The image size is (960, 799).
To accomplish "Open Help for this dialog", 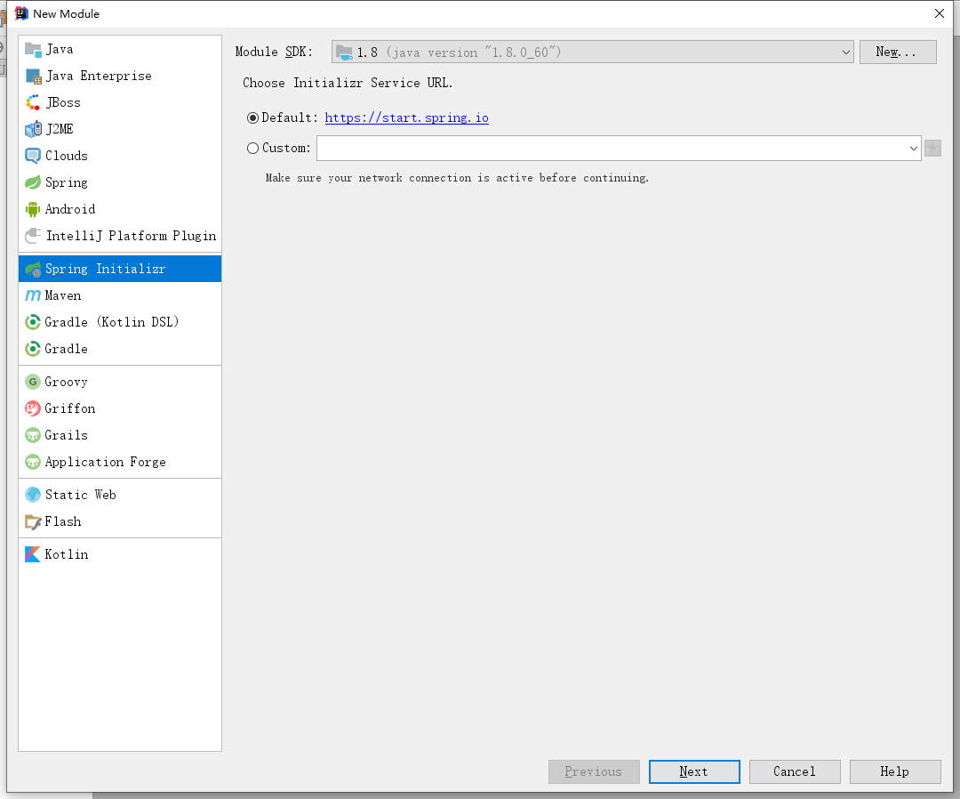I will coord(895,771).
